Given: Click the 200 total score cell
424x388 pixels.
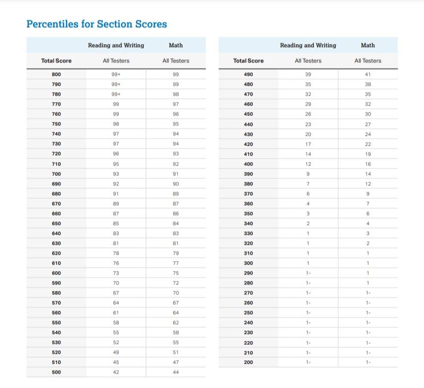Looking at the screenshot, I should coord(248,362).
